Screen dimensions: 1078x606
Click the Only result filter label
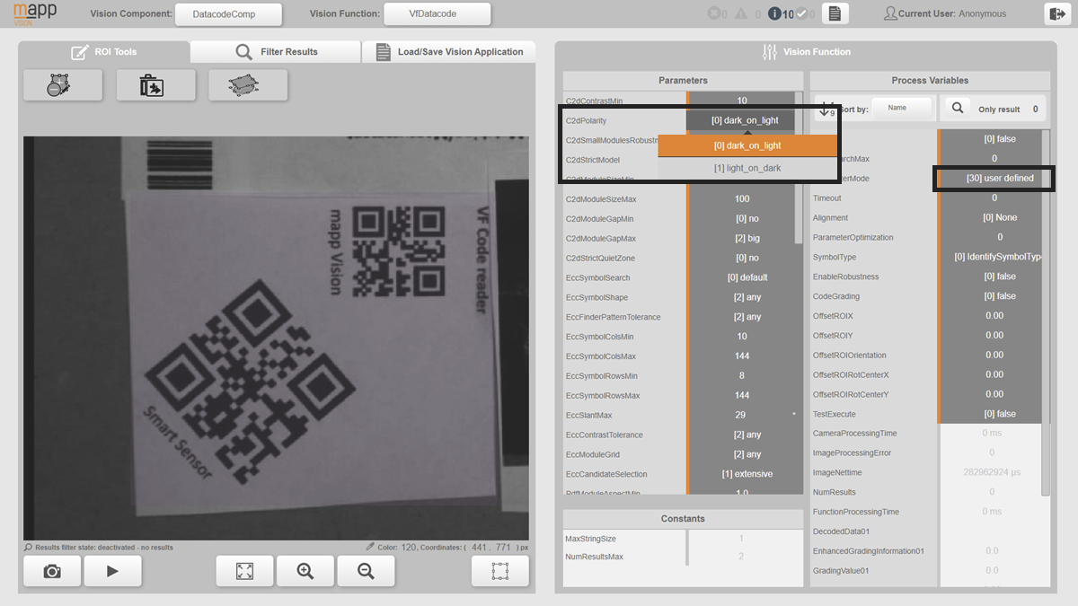(x=999, y=110)
